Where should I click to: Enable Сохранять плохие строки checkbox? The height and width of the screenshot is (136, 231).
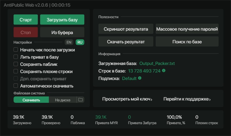[x=16, y=71]
